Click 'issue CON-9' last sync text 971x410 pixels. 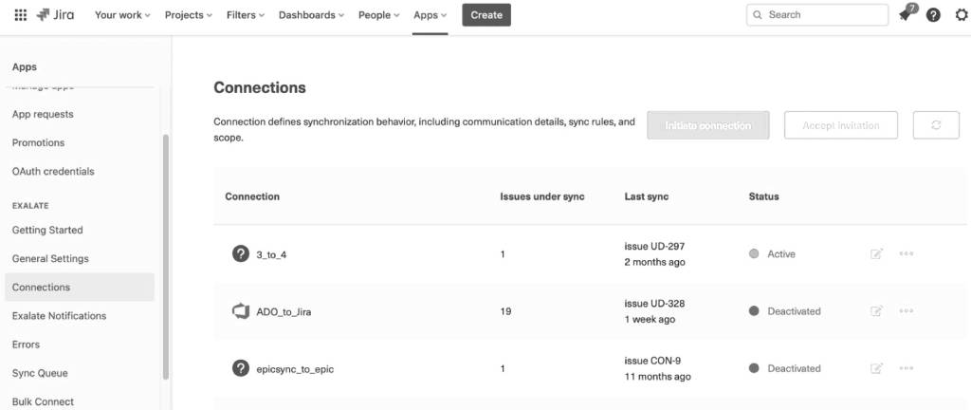[652, 361]
